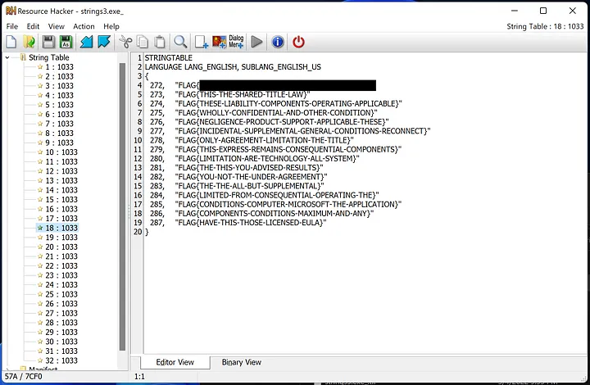The image size is (590, 385).
Task: Select tree item 1 : 1033
Action: [x=60, y=67]
